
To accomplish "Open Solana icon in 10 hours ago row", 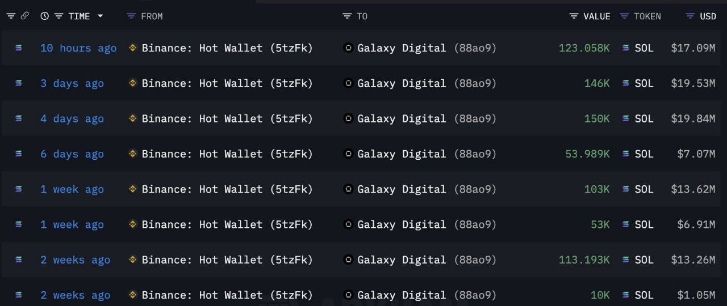I will coord(19,48).
